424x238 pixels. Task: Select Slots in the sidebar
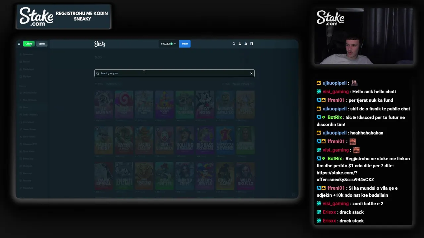(26, 107)
